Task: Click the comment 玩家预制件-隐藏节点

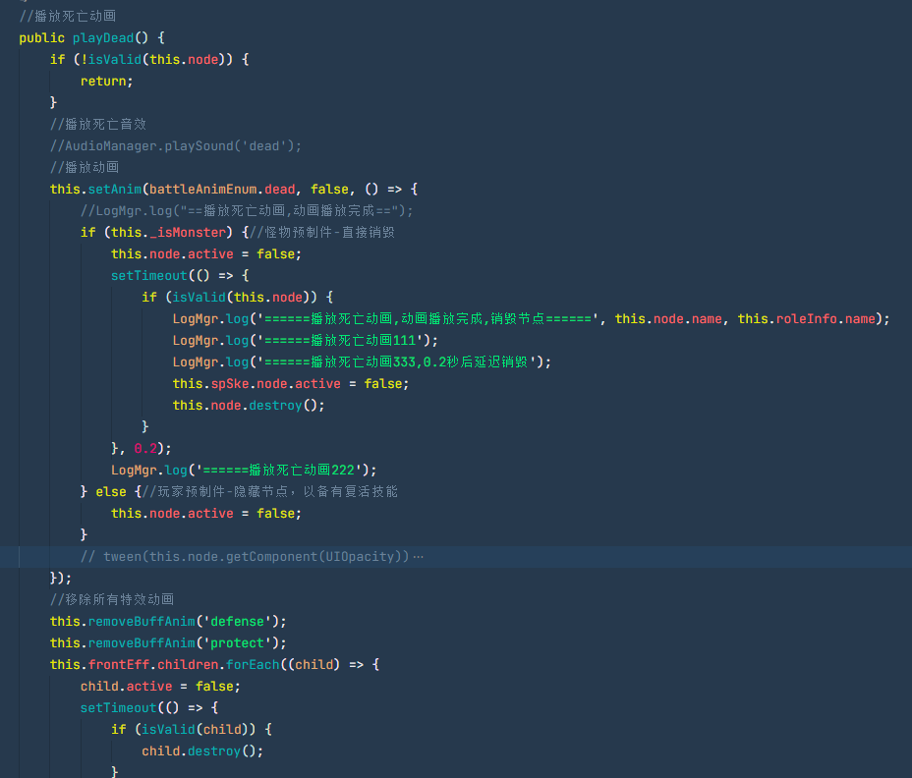Action: coord(270,492)
